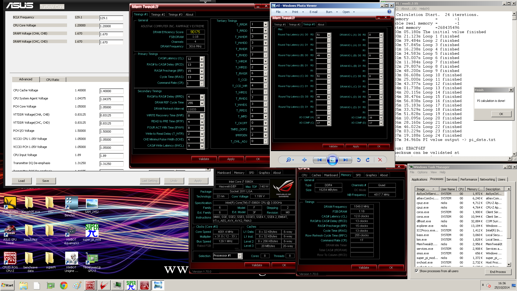Expand the Cycle Time (tRAS) dropdown
The width and height of the screenshot is (517, 291).
coord(202,77)
